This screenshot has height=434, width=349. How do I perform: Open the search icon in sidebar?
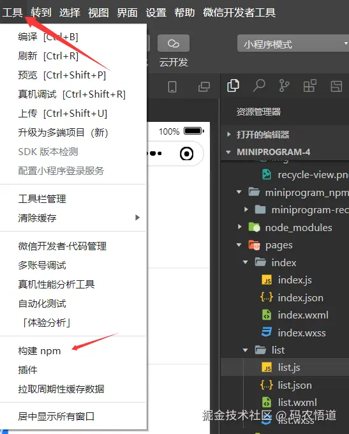click(259, 86)
